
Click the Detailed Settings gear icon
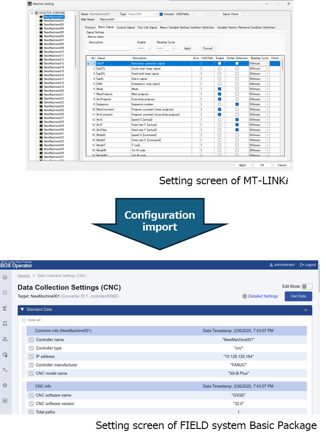pyautogui.click(x=245, y=296)
